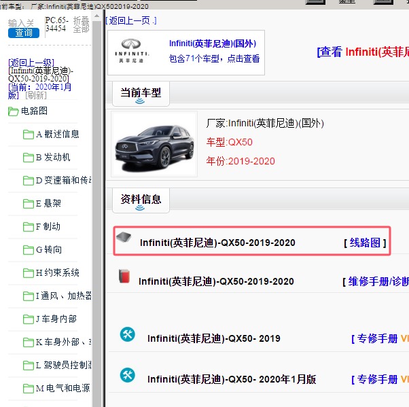
Task: Click the 返回上一级 link in sidebar
Action: tap(31, 63)
